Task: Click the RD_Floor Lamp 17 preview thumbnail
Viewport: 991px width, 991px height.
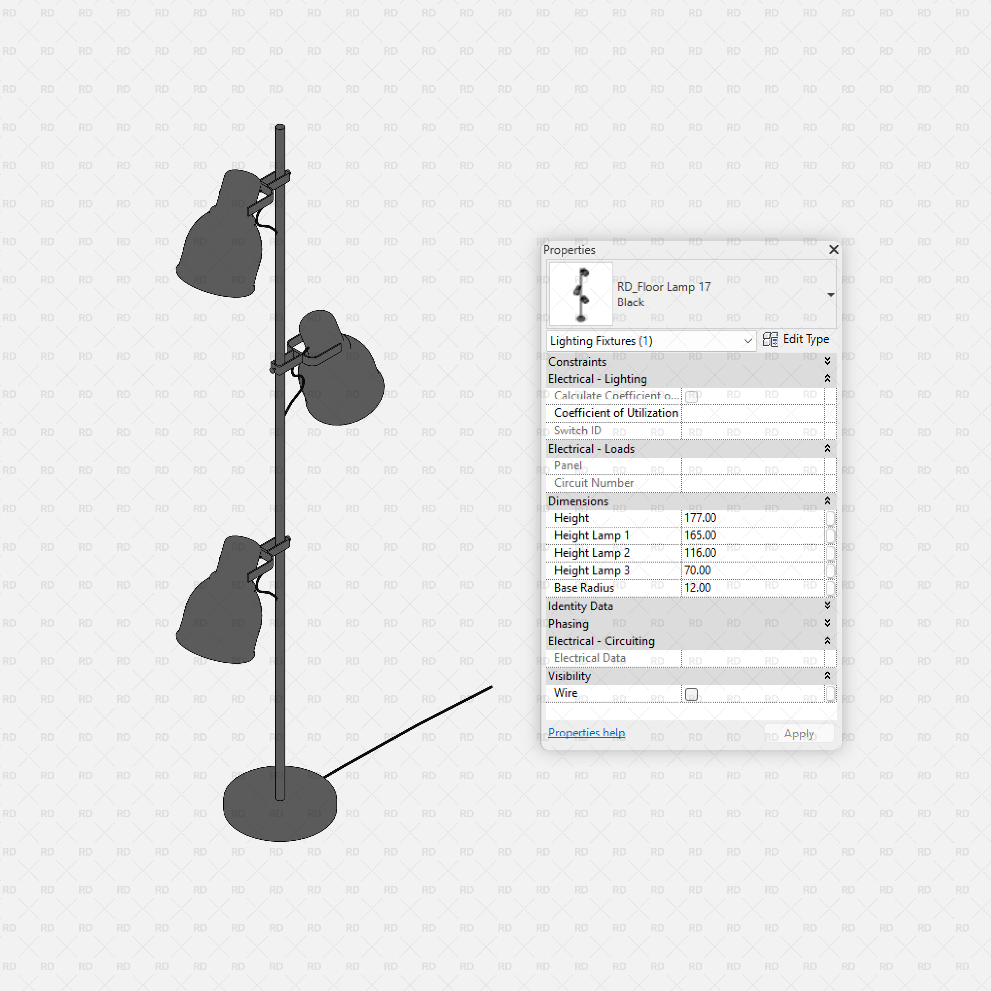Action: tap(580, 293)
